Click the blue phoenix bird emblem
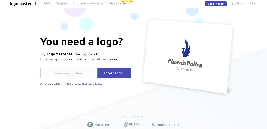 coord(186,48)
